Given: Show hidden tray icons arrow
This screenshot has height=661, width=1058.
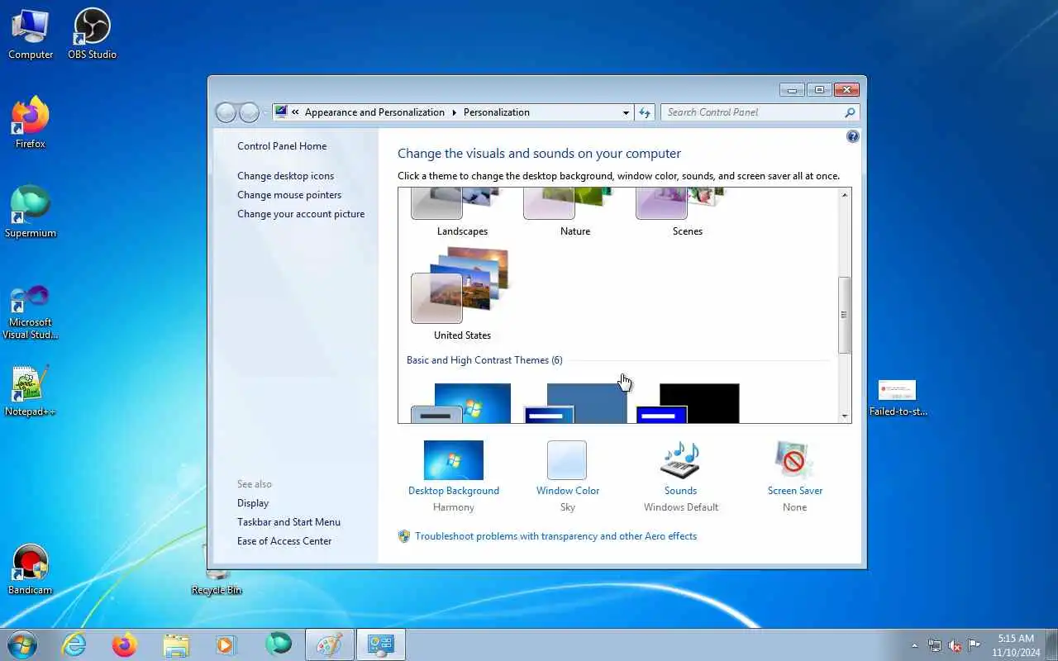Looking at the screenshot, I should coord(914,645).
